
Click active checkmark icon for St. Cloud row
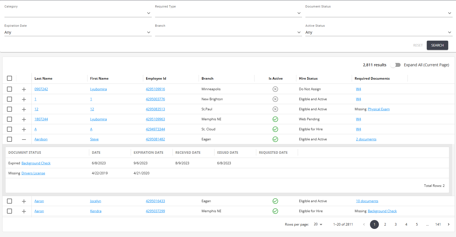point(275,129)
